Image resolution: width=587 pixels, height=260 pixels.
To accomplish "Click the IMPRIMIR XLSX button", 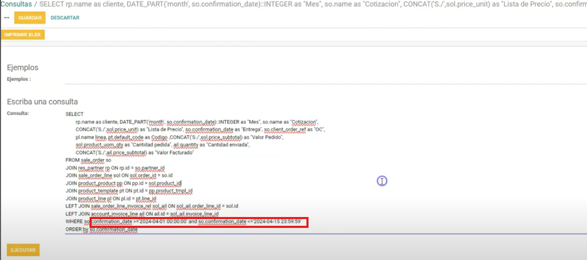I will click(23, 35).
